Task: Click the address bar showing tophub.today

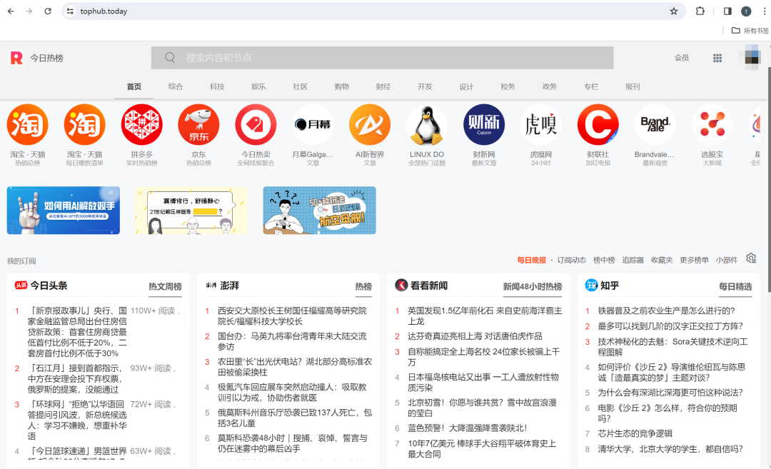Action: [x=373, y=11]
